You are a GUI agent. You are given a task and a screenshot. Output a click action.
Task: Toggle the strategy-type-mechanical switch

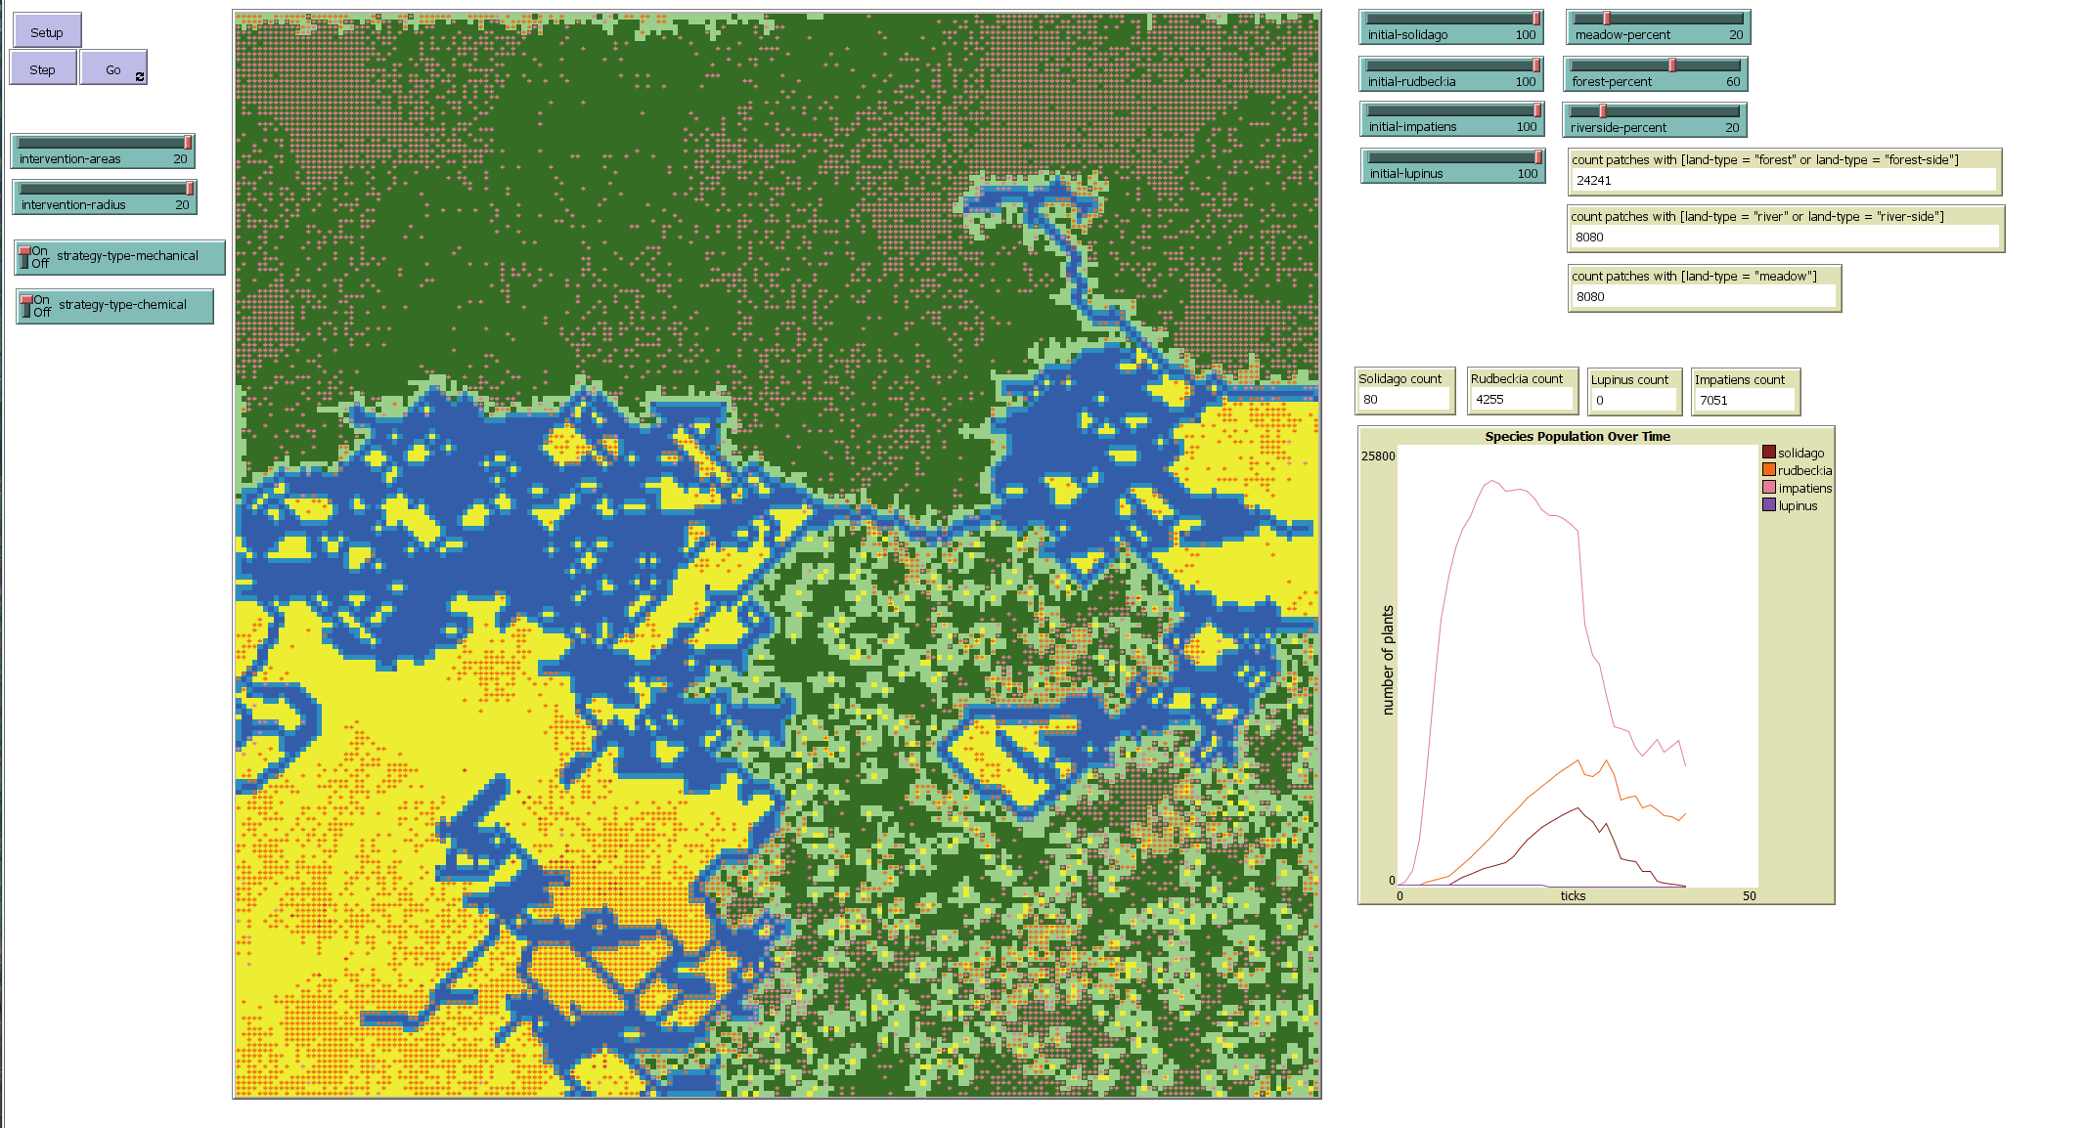(120, 257)
